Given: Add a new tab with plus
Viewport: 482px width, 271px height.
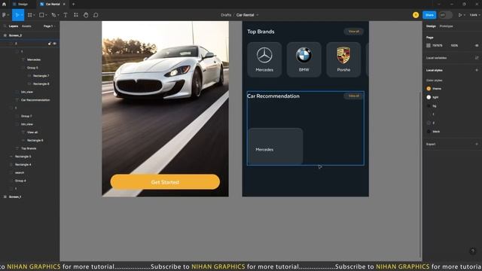Looking at the screenshot, I should click(73, 5).
